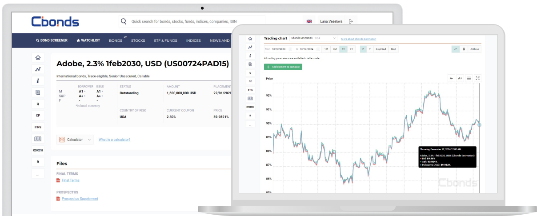
Task: Click Home icon in chart window sidebar
Action: click(250, 39)
